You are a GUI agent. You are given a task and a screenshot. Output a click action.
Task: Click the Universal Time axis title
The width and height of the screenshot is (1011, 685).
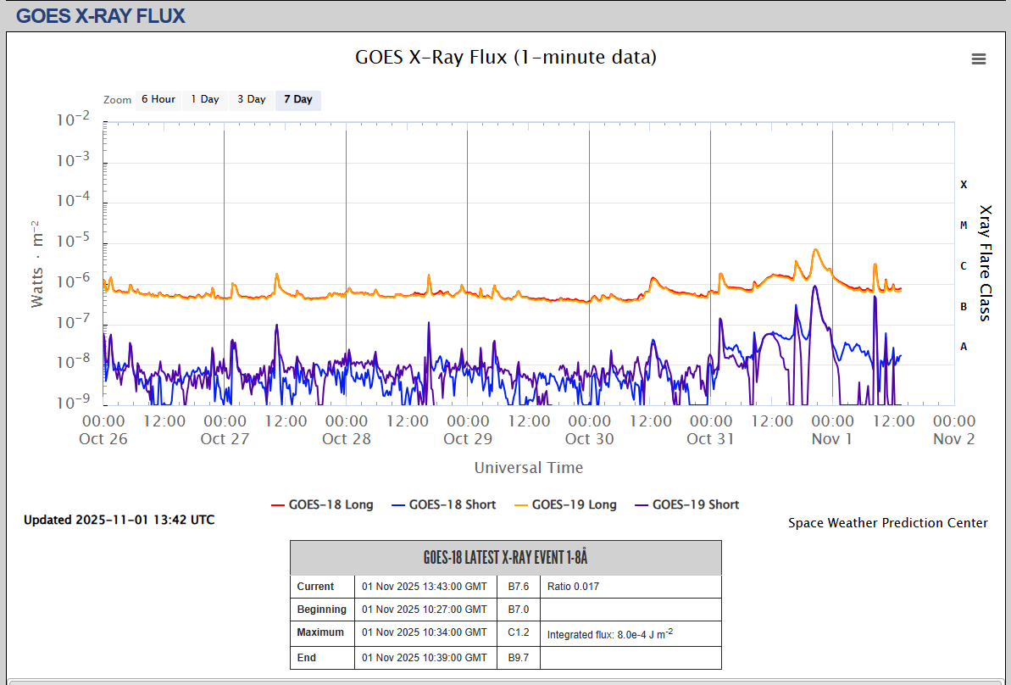tap(528, 467)
